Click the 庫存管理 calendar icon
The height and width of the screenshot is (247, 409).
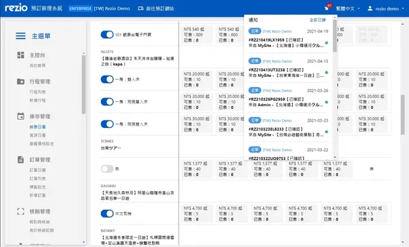point(20,116)
